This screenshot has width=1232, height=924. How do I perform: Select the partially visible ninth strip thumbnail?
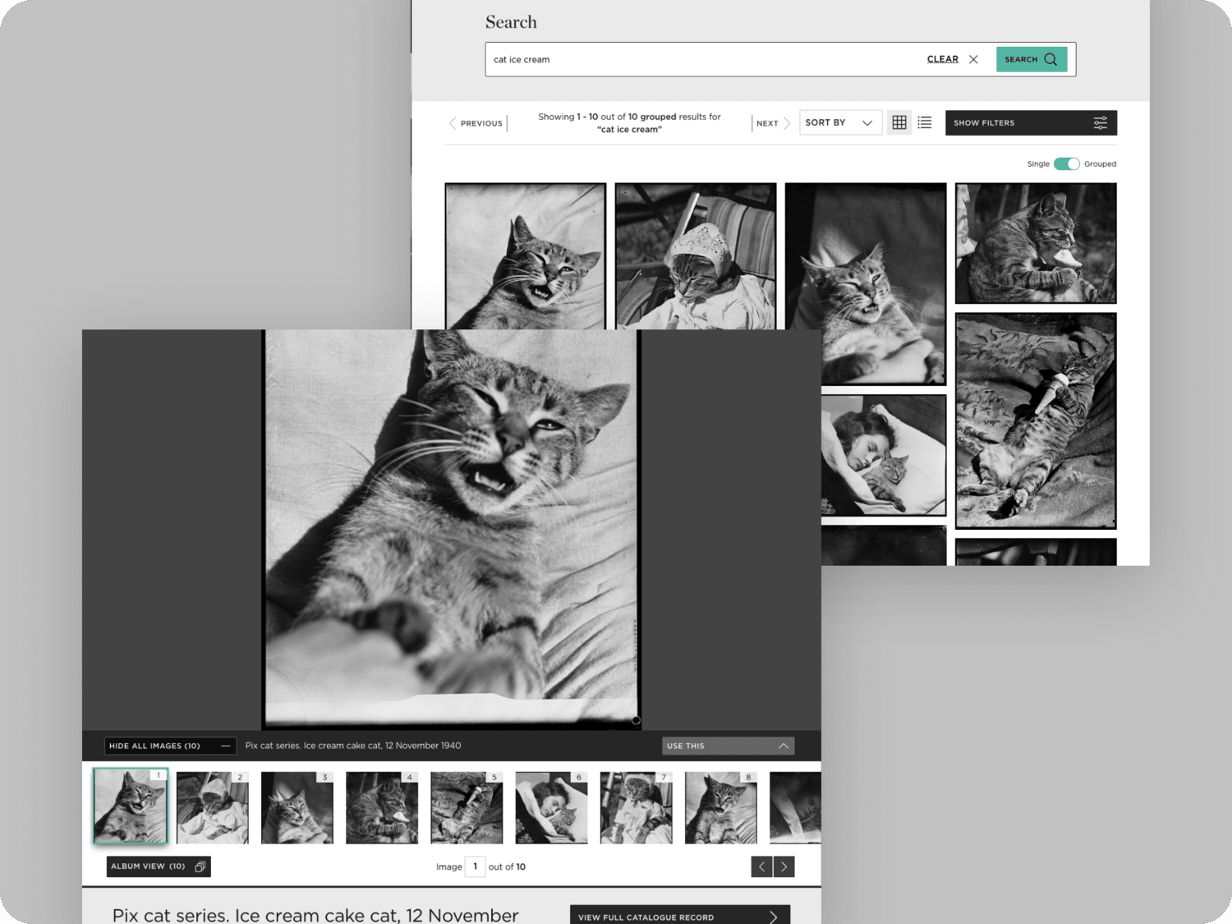[x=795, y=807]
